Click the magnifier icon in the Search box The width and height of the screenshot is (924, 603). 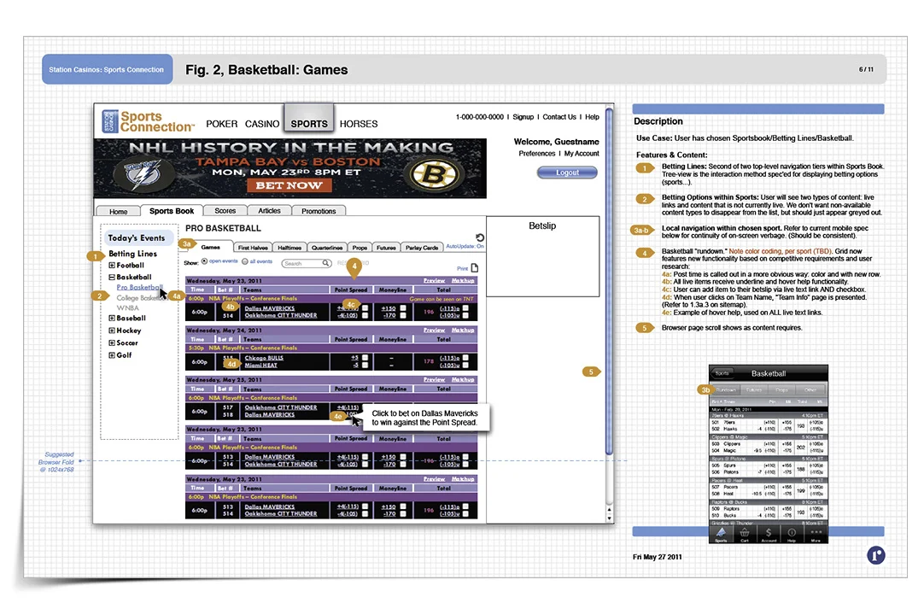pyautogui.click(x=325, y=263)
